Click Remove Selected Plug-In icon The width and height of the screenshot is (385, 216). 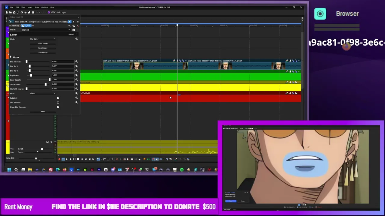coord(78,26)
